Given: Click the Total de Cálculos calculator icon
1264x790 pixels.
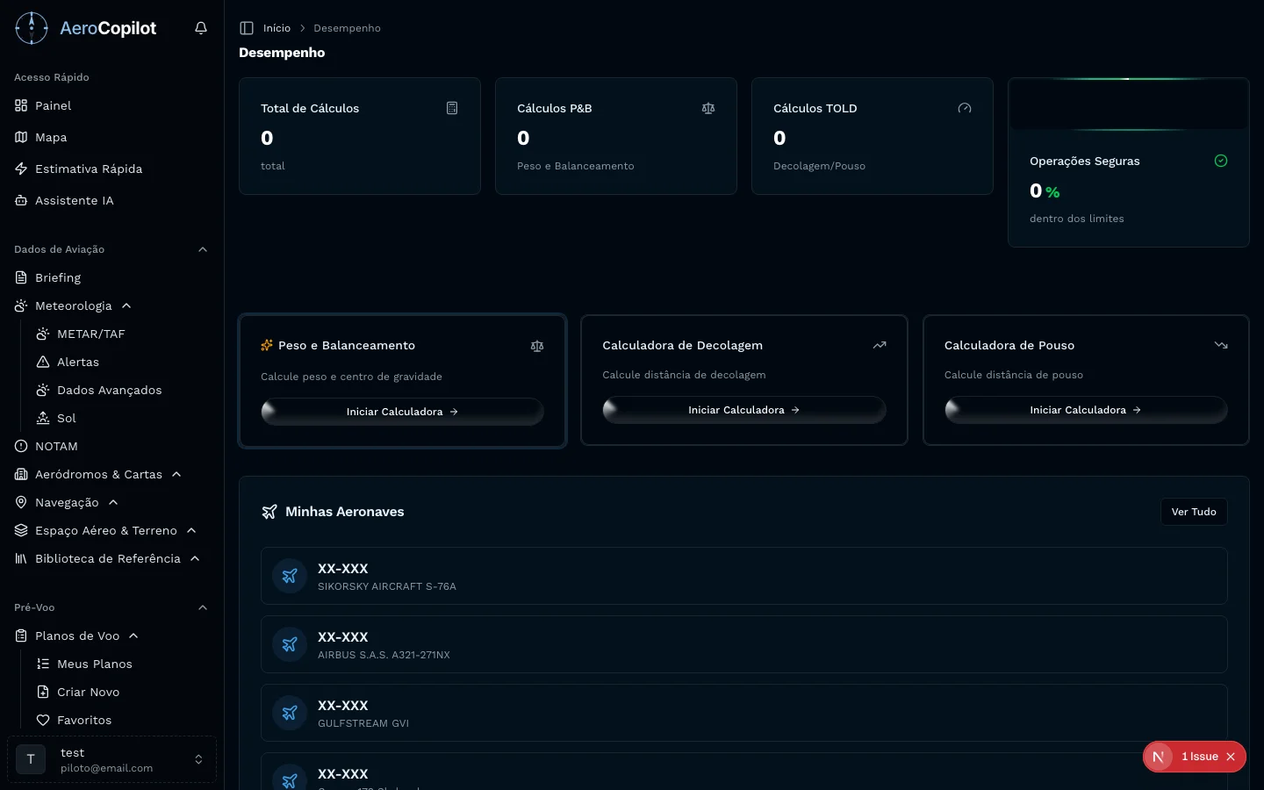Looking at the screenshot, I should pyautogui.click(x=452, y=108).
